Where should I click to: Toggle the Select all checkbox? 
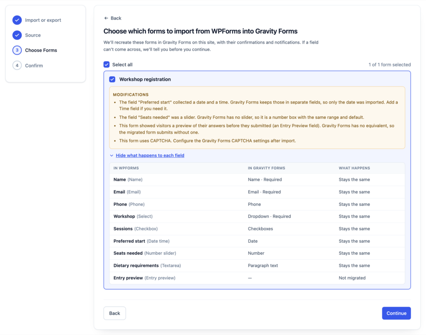point(106,64)
